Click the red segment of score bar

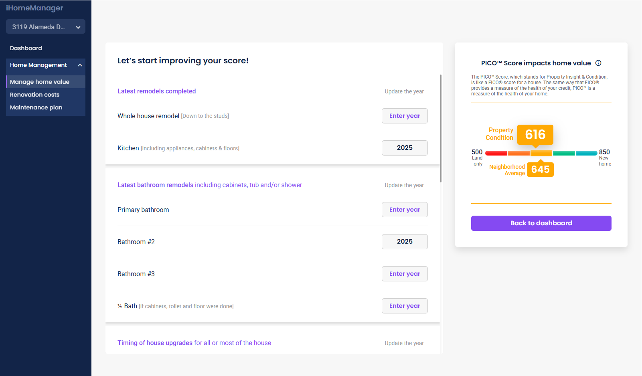click(496, 153)
